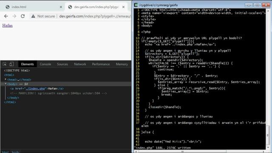This screenshot has height=153, width=272.
Task: Open the Console panel tab
Action: pos(45,64)
